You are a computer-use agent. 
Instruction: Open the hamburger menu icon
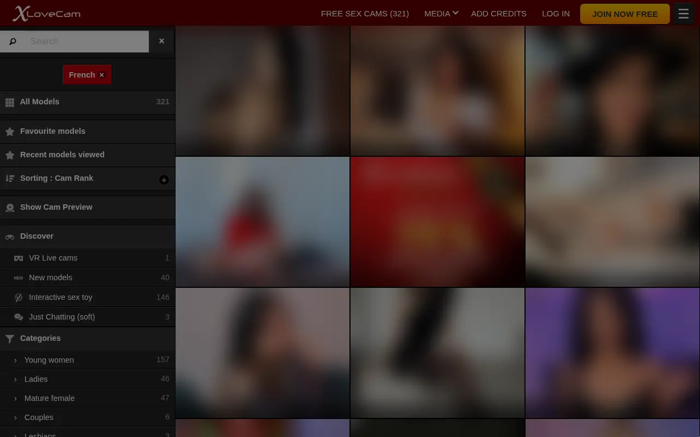click(x=683, y=14)
